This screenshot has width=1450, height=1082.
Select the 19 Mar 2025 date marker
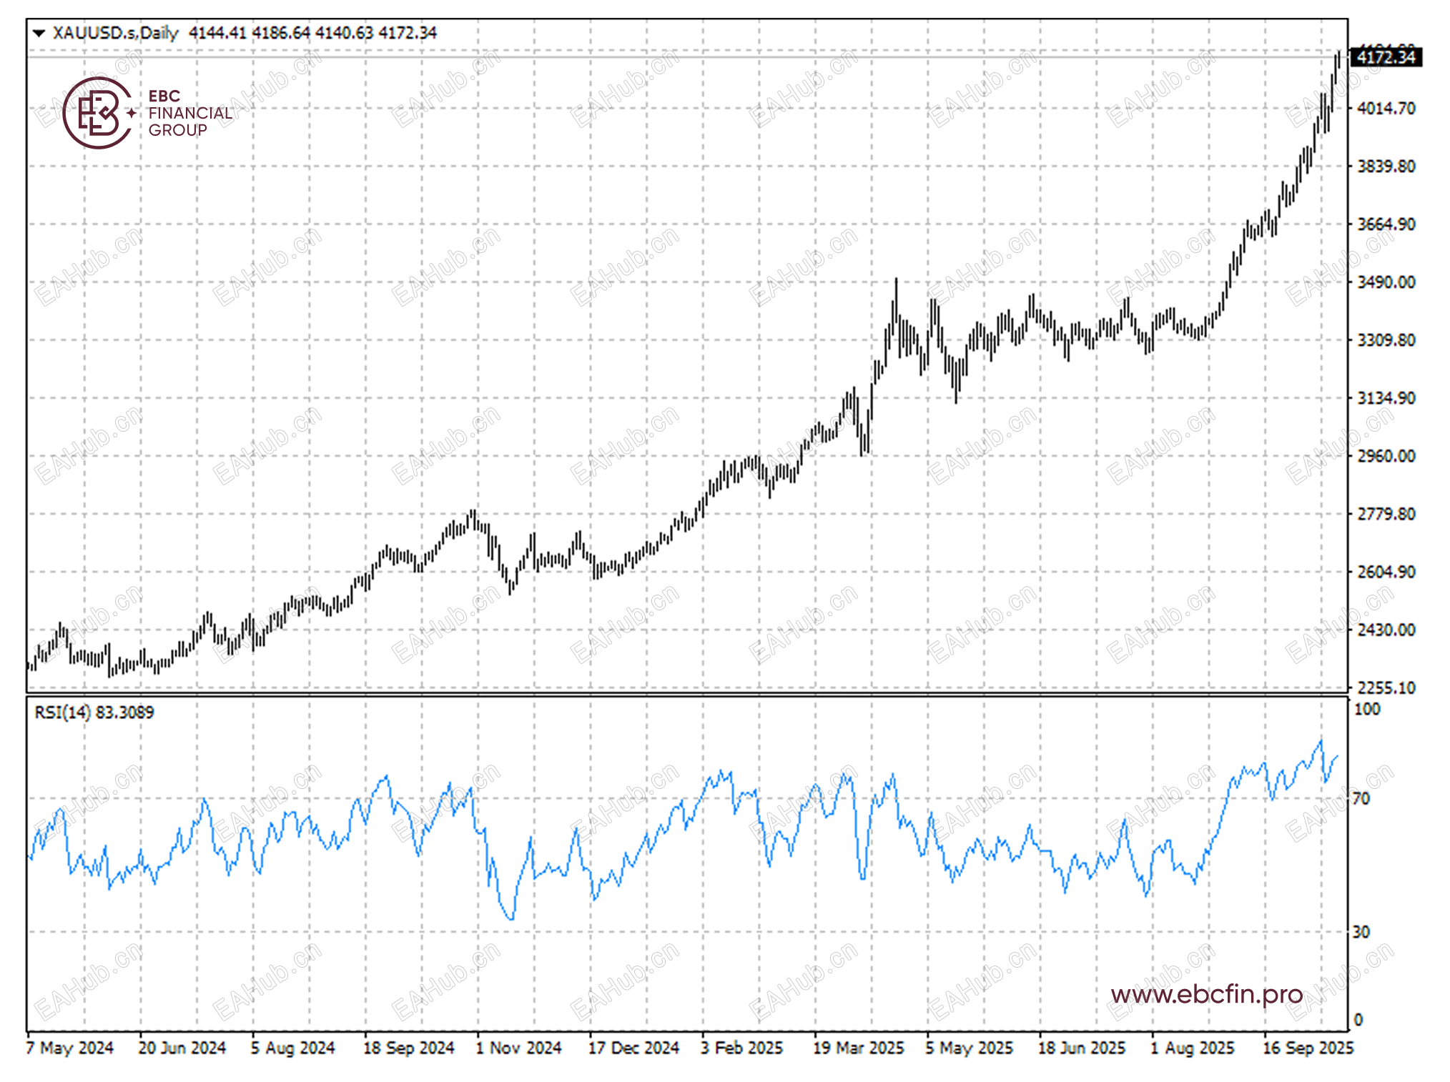coord(858,1048)
